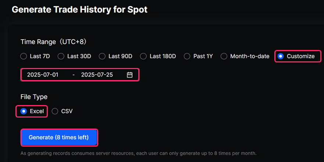Click the Time Range (UTC+8) label
This screenshot has height=162, width=324.
click(x=54, y=42)
